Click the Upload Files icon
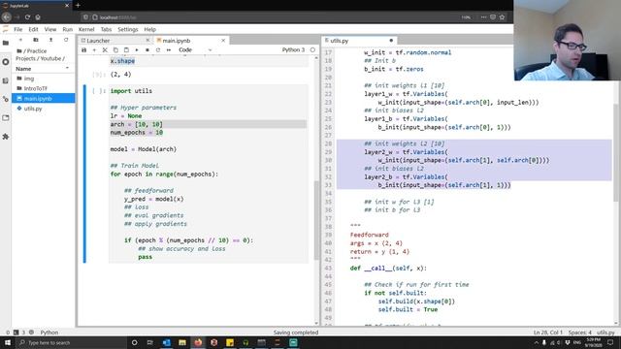Screen dimensions: 621x349 tap(50, 40)
